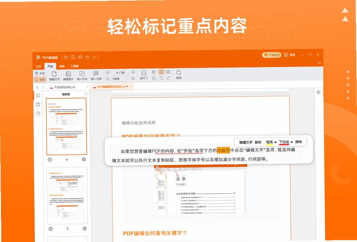Undo via the title bar undo arrow

pos(87,57)
